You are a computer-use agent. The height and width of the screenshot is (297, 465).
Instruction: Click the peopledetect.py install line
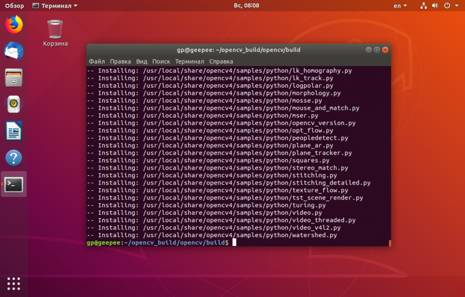[x=218, y=138]
